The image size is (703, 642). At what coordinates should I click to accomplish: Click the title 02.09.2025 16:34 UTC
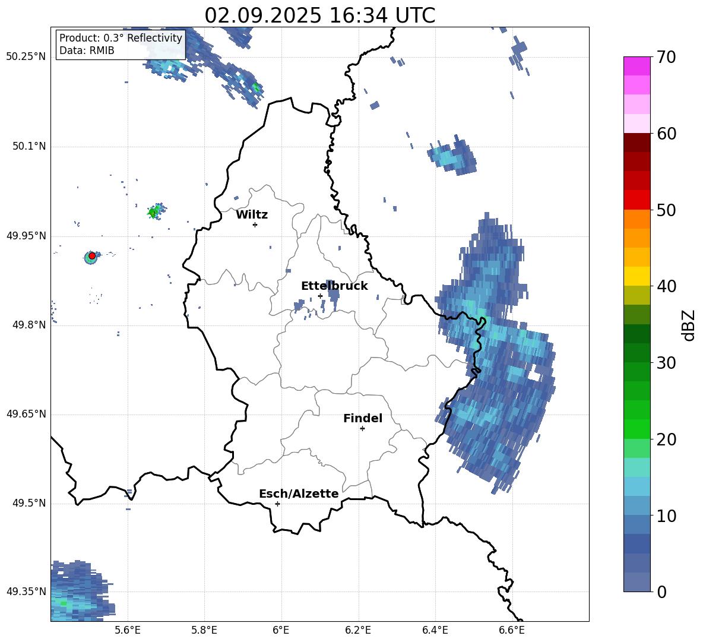click(x=319, y=15)
